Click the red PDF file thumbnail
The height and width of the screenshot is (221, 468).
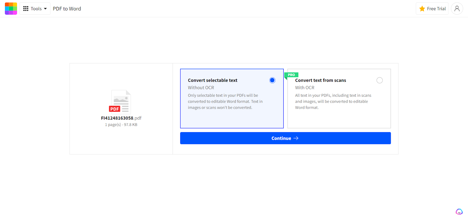tap(120, 102)
